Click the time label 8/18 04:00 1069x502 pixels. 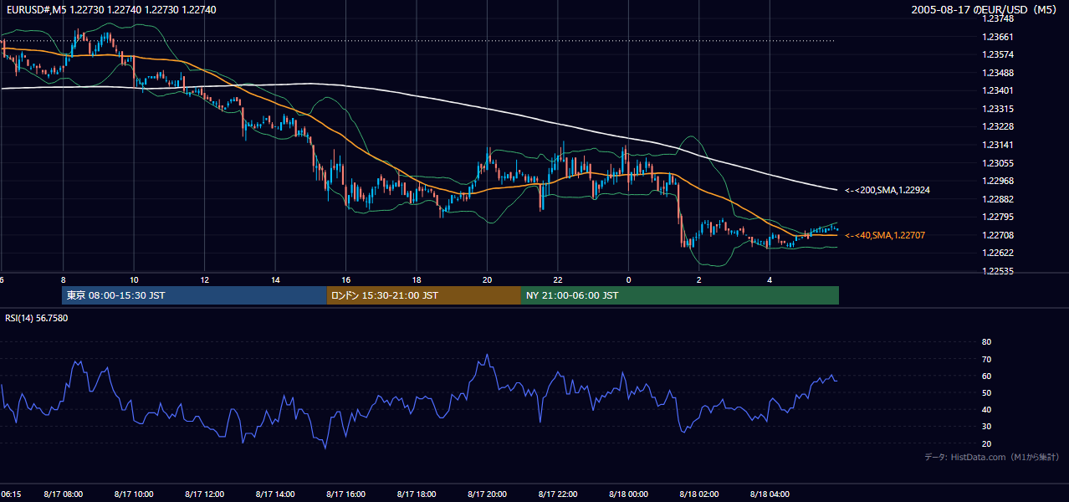(770, 494)
